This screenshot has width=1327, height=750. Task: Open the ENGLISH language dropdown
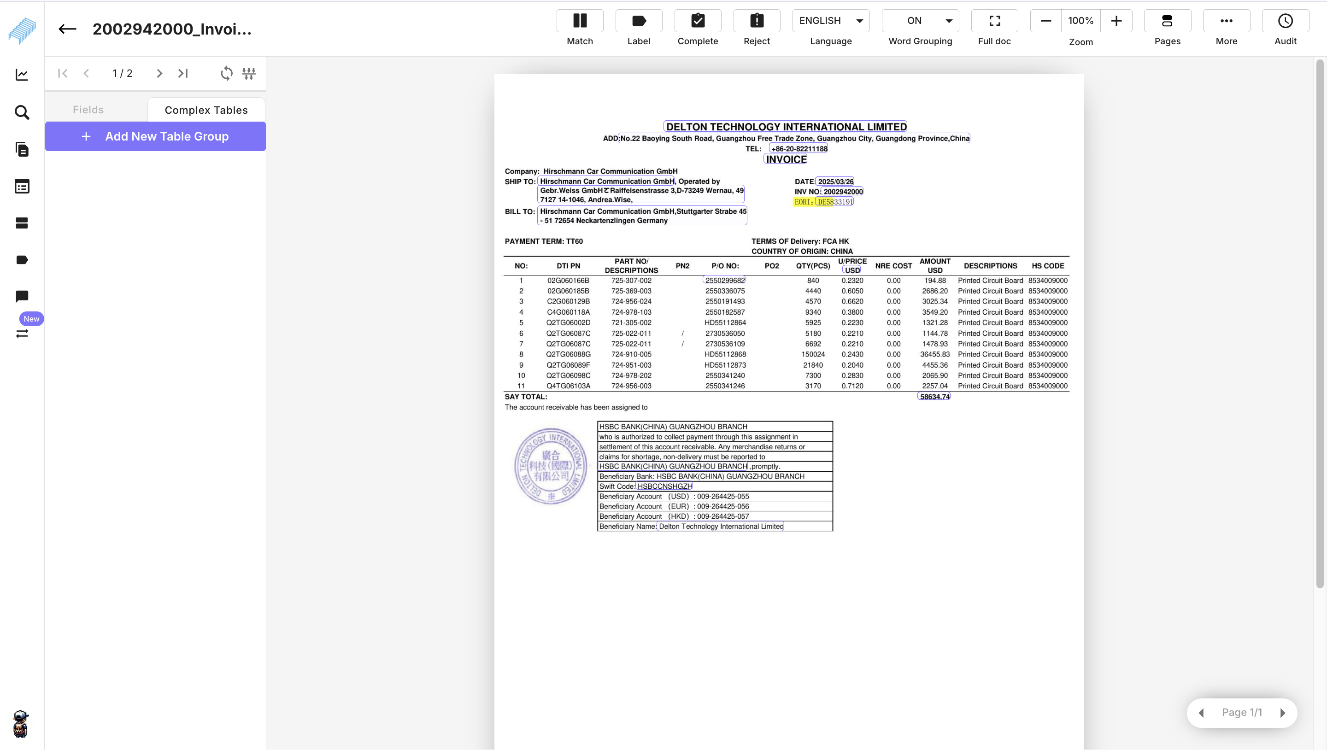tap(830, 21)
